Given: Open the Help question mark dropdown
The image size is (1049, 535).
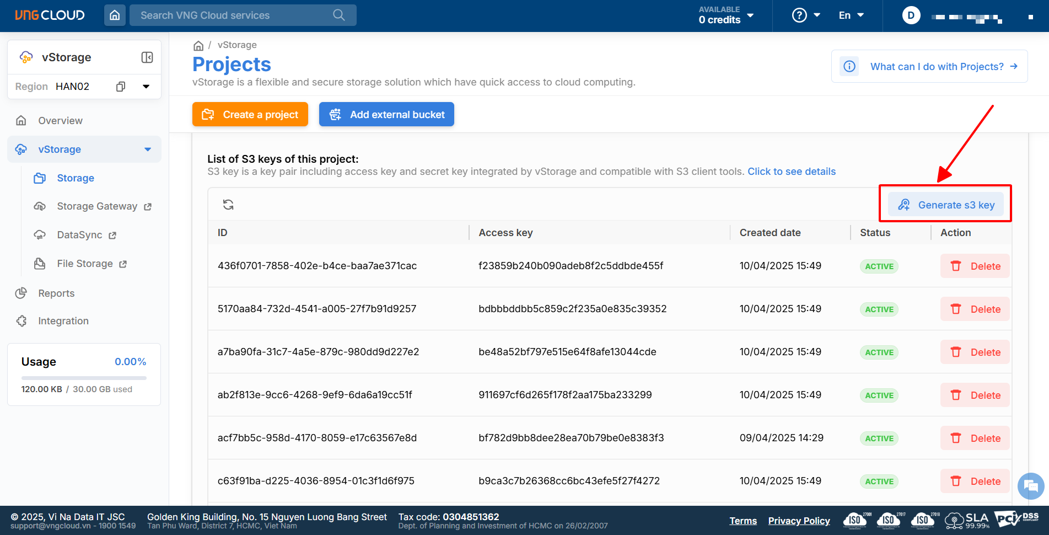Looking at the screenshot, I should [x=805, y=15].
